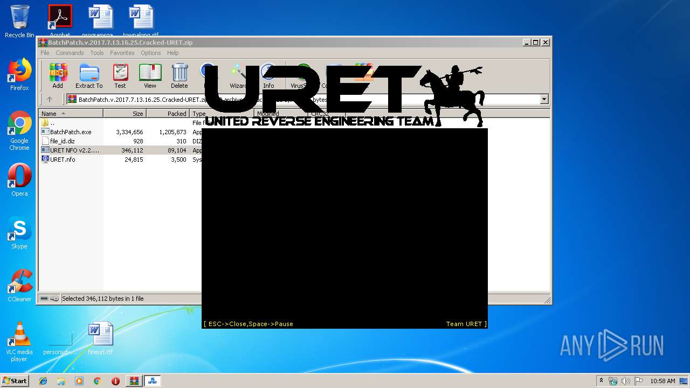Click the volume tray icon
Image resolution: width=690 pixels, height=388 pixels.
click(626, 381)
